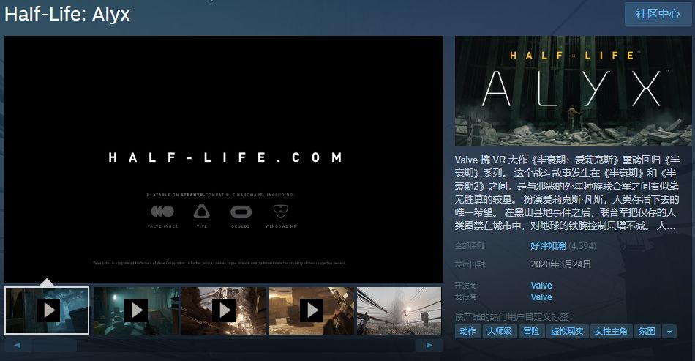Select the 虚拟现实 tag
This screenshot has width=695, height=361.
(567, 331)
